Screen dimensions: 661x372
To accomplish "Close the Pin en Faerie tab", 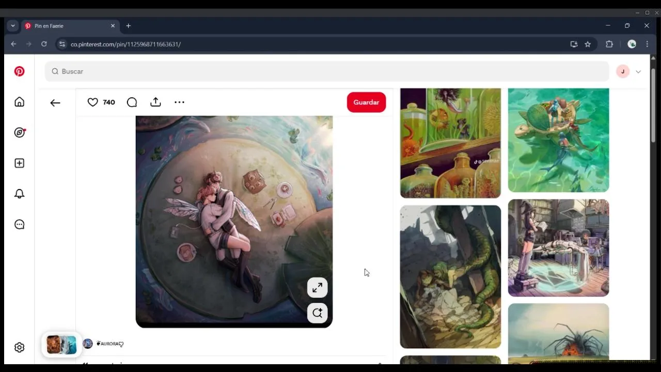I will 113,26.
